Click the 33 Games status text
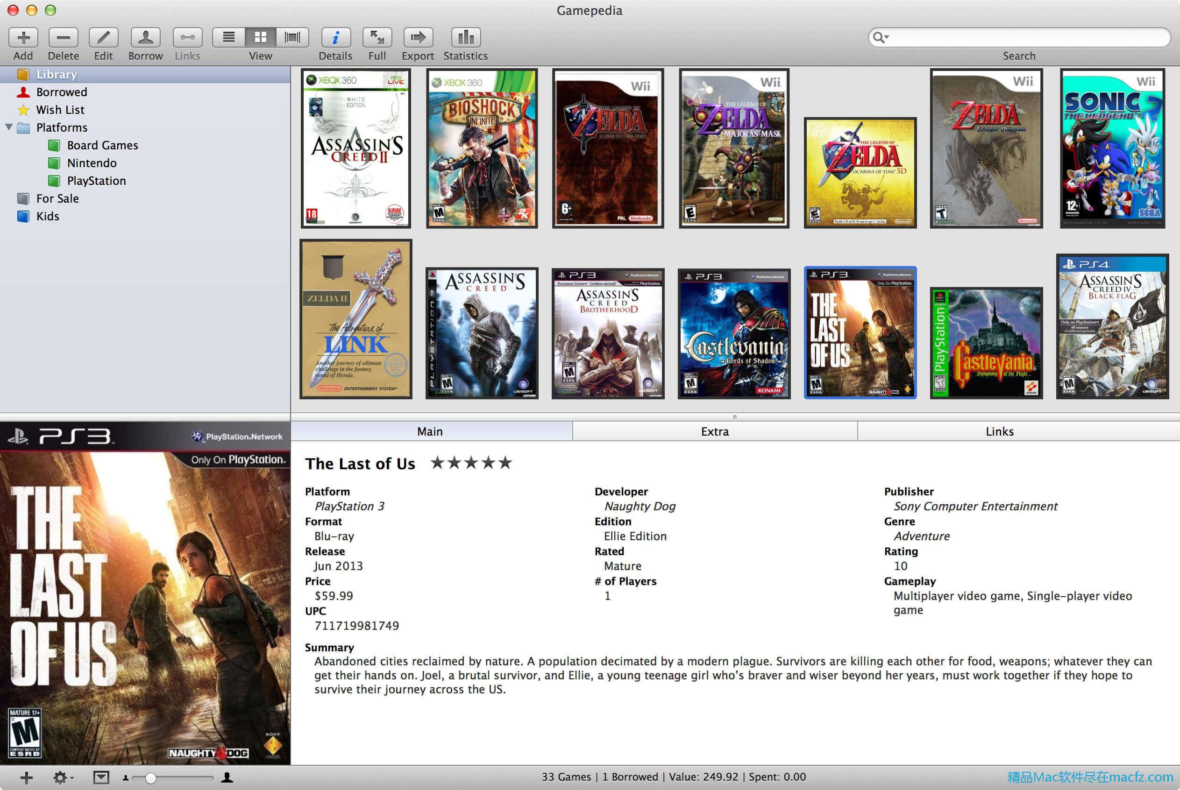Screen dimensions: 1180x790 566,777
